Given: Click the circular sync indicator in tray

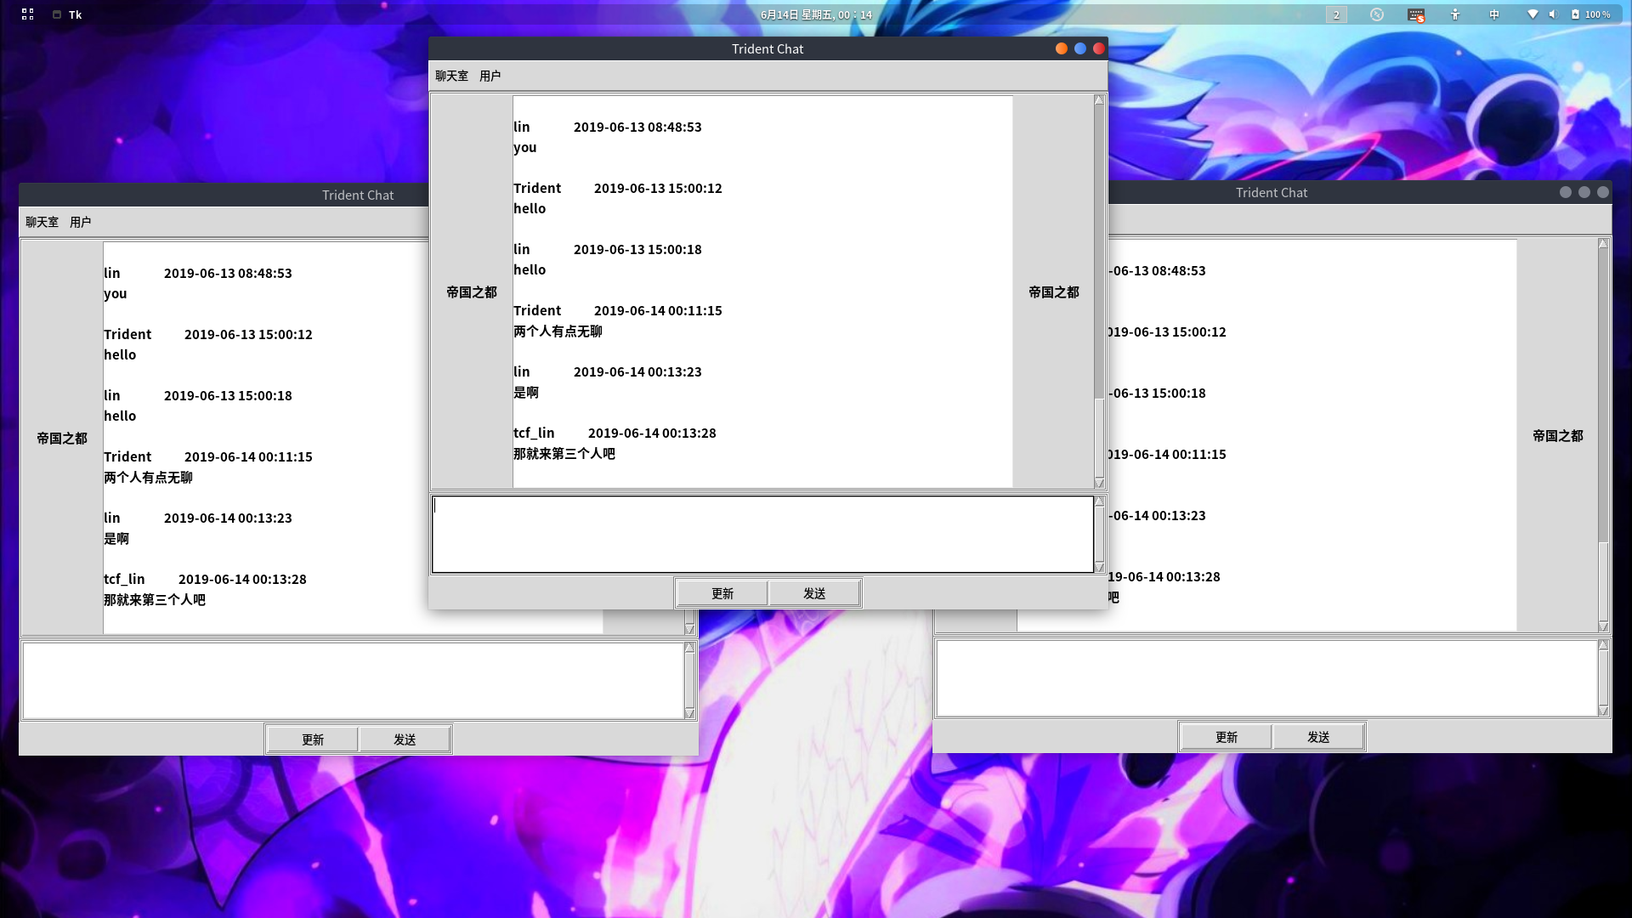Looking at the screenshot, I should [1377, 14].
